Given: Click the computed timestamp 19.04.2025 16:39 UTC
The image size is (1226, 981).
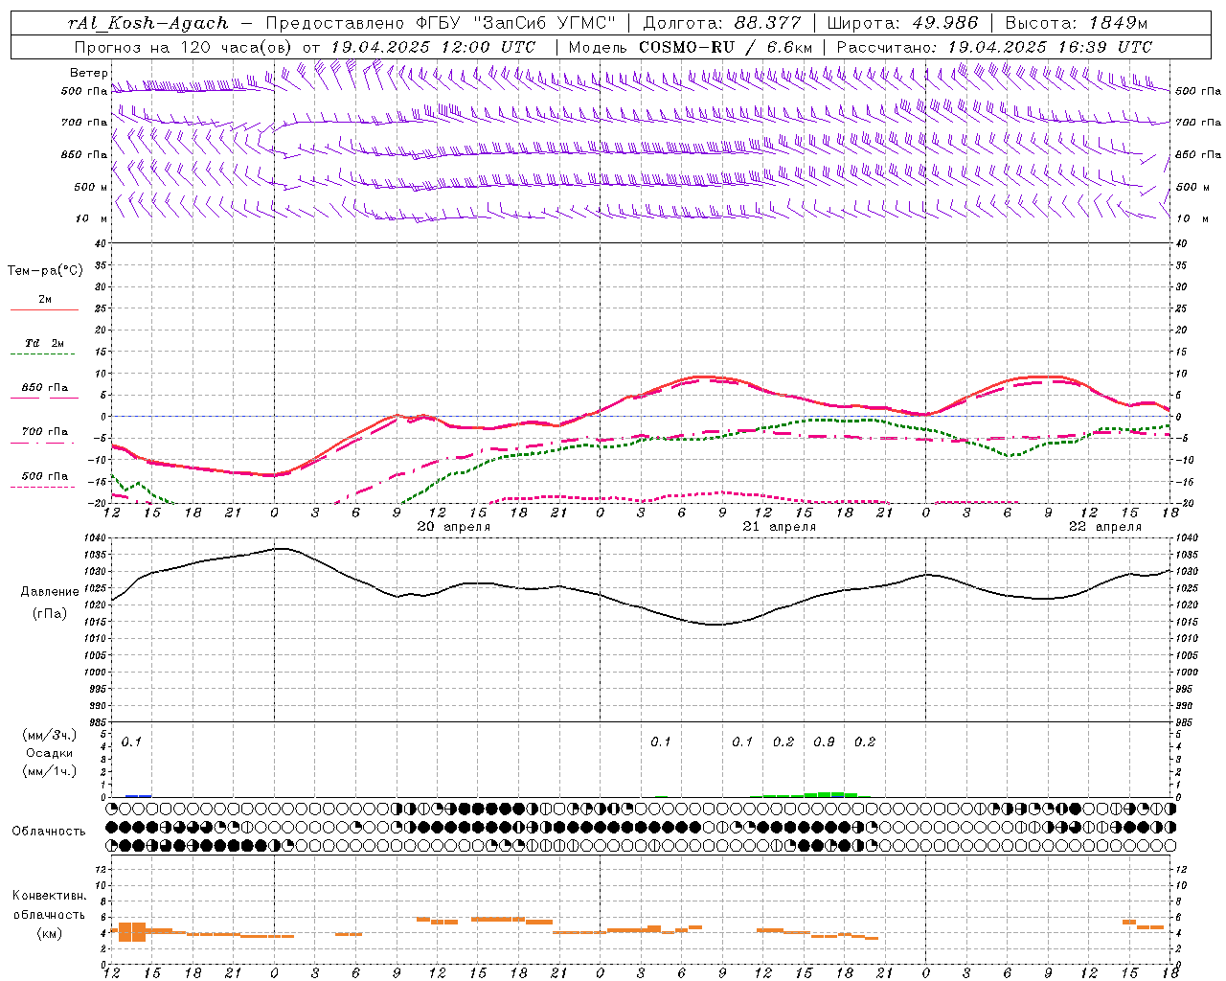Looking at the screenshot, I should [x=1050, y=47].
